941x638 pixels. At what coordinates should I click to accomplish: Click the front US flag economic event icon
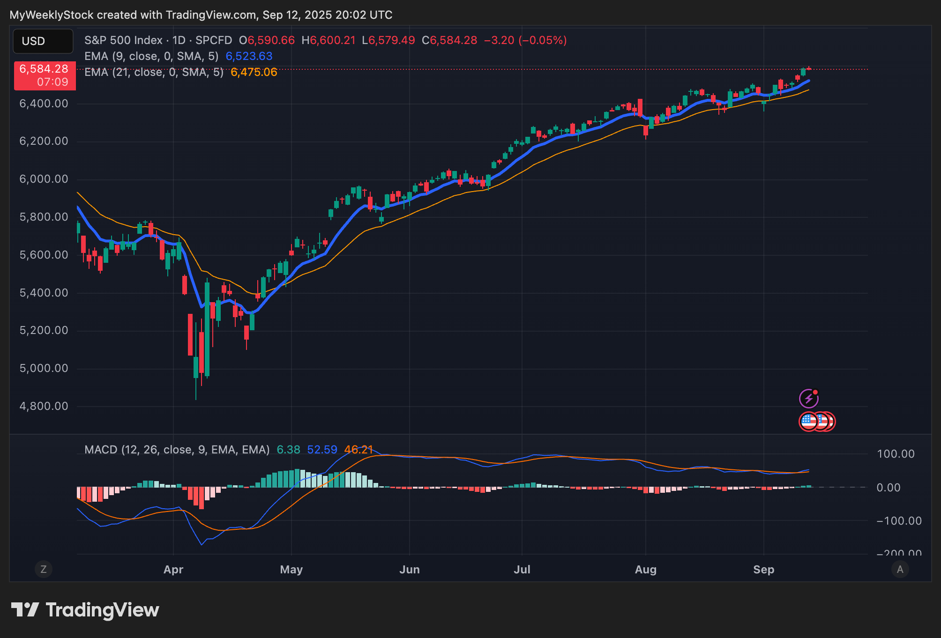809,421
